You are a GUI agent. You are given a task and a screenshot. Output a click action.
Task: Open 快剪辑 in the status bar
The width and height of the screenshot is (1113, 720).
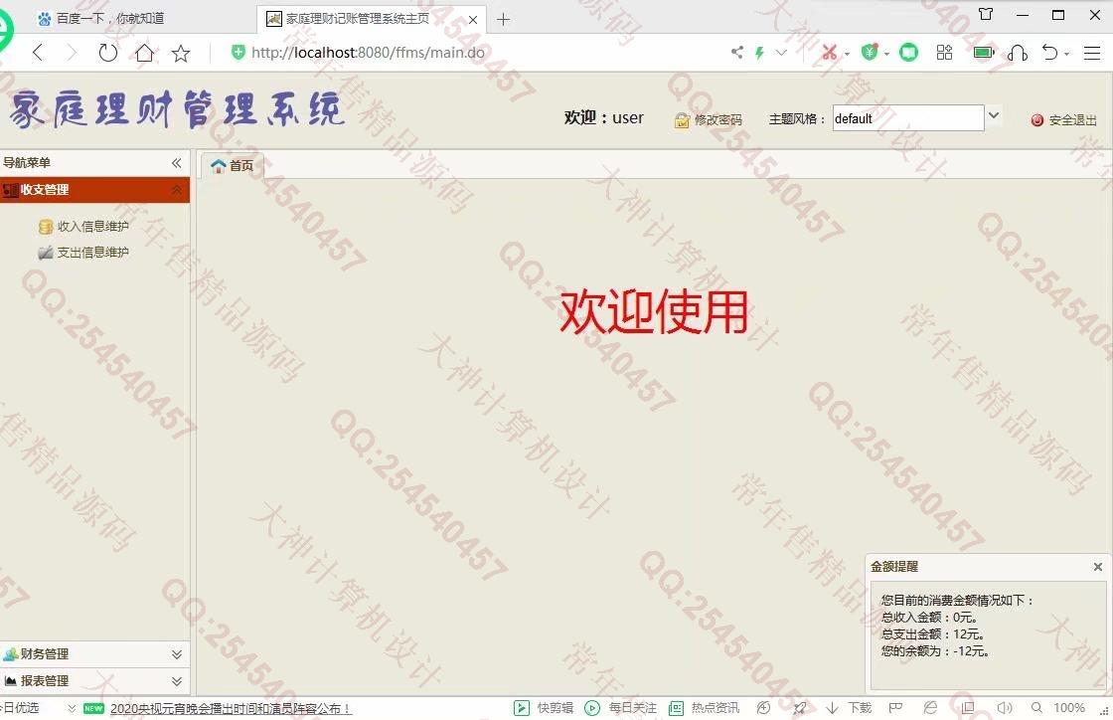(x=544, y=708)
